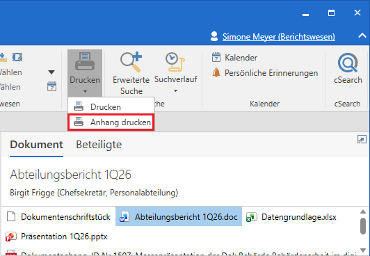Maximize the window
This screenshot has height=256, width=370.
pyautogui.click(x=331, y=13)
